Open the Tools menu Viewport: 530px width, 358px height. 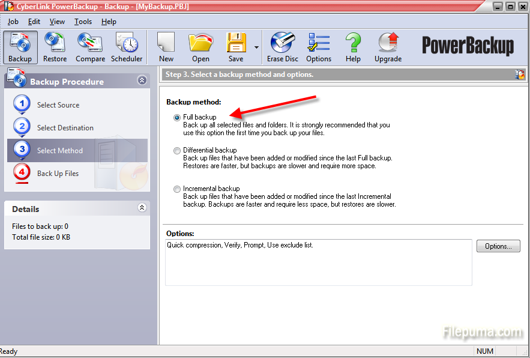(x=83, y=22)
